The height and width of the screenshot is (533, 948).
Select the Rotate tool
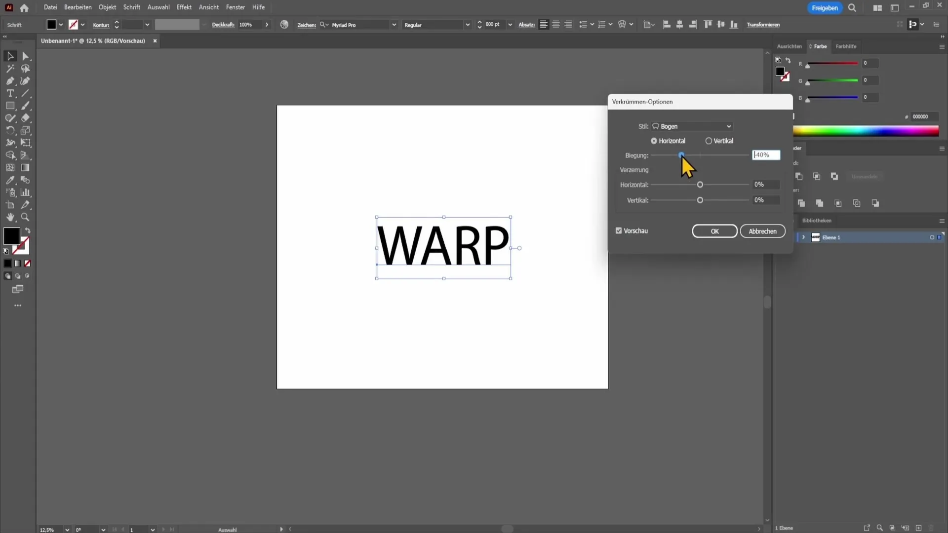click(10, 130)
